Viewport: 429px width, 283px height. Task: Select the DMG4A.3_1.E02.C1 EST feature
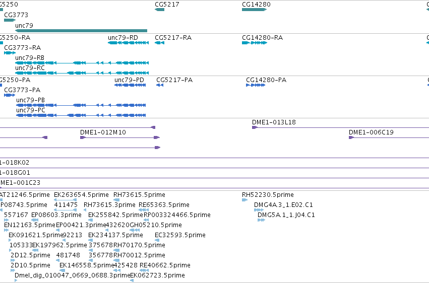click(x=259, y=210)
